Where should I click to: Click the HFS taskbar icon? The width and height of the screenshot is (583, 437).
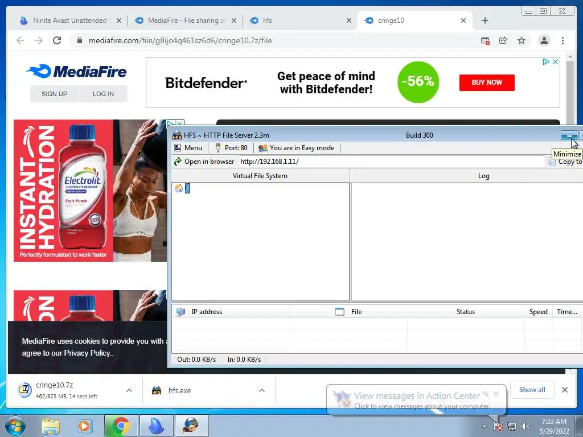click(191, 426)
